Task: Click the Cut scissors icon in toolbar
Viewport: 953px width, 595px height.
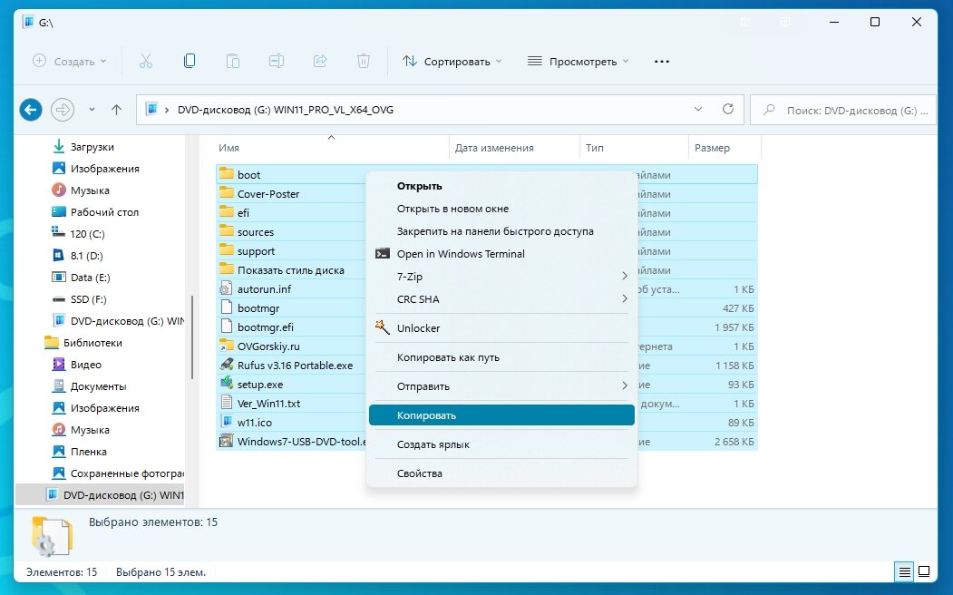Action: pos(146,62)
